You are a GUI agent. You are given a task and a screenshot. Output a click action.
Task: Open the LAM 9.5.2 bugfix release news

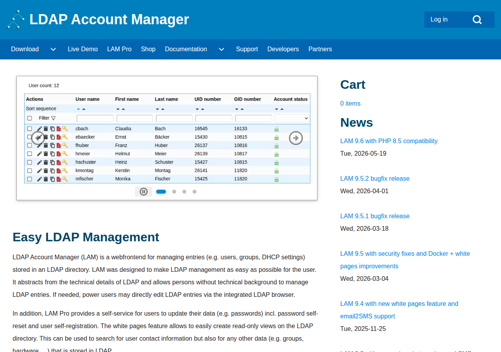pos(375,179)
